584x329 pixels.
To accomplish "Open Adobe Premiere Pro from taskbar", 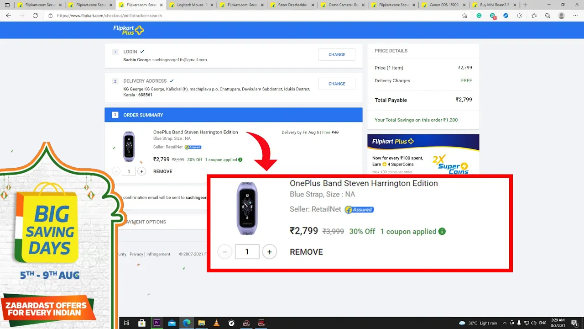I will click(x=157, y=323).
